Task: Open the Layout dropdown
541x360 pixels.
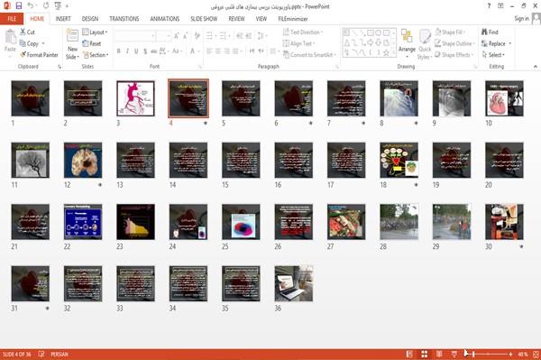Action: [x=95, y=32]
